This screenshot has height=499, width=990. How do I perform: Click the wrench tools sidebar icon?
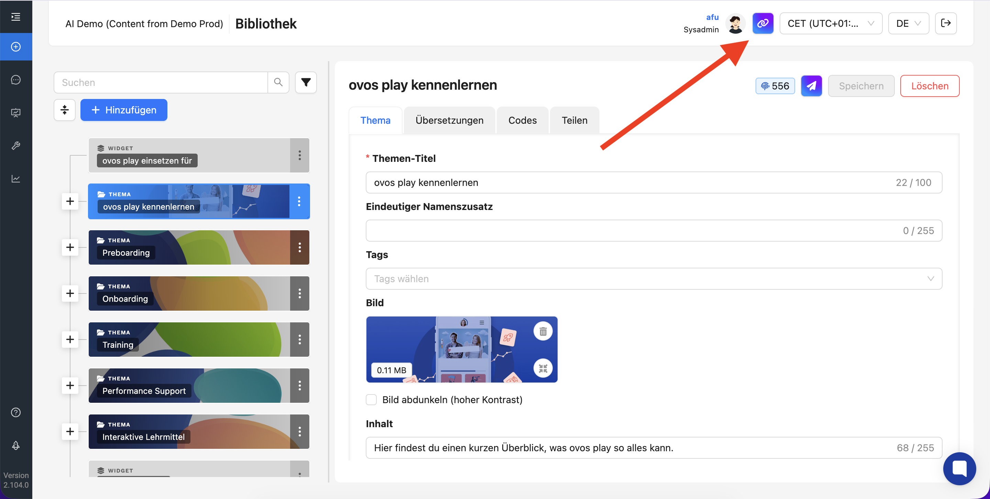coord(16,146)
